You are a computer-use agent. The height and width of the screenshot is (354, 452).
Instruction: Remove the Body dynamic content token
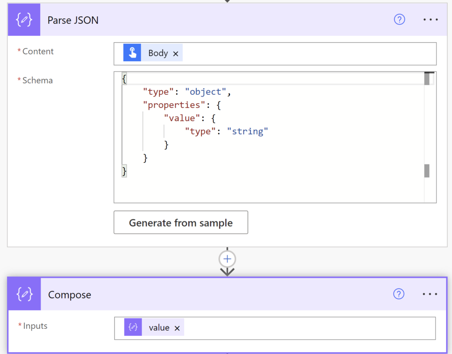[176, 53]
